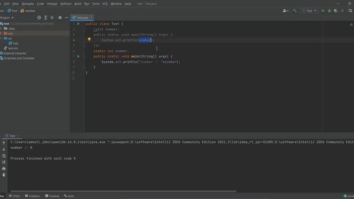354x199 pixels.
Task: Close the Test.java editor tab
Action: pos(91,18)
